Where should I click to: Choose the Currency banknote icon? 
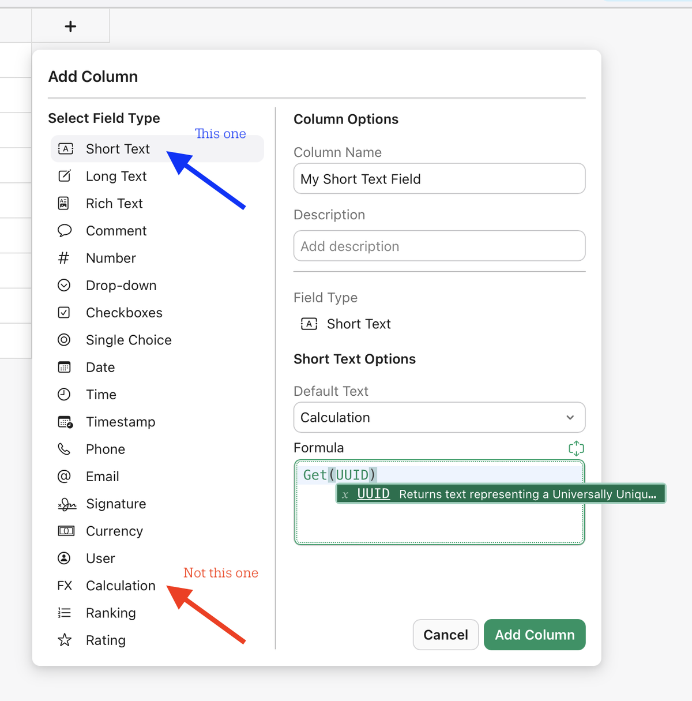pos(66,531)
